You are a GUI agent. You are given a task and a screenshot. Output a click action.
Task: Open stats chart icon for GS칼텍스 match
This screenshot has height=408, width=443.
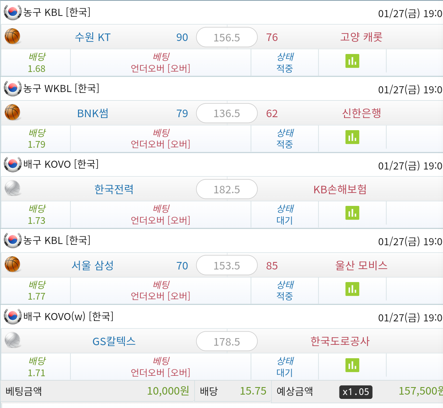tap(352, 365)
